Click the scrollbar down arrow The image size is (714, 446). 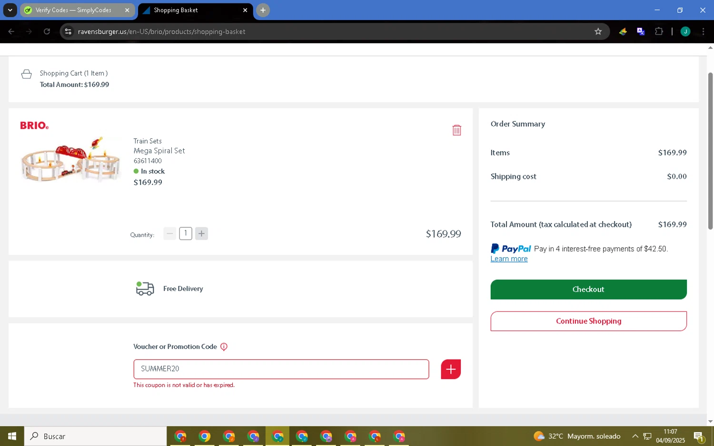click(x=711, y=421)
